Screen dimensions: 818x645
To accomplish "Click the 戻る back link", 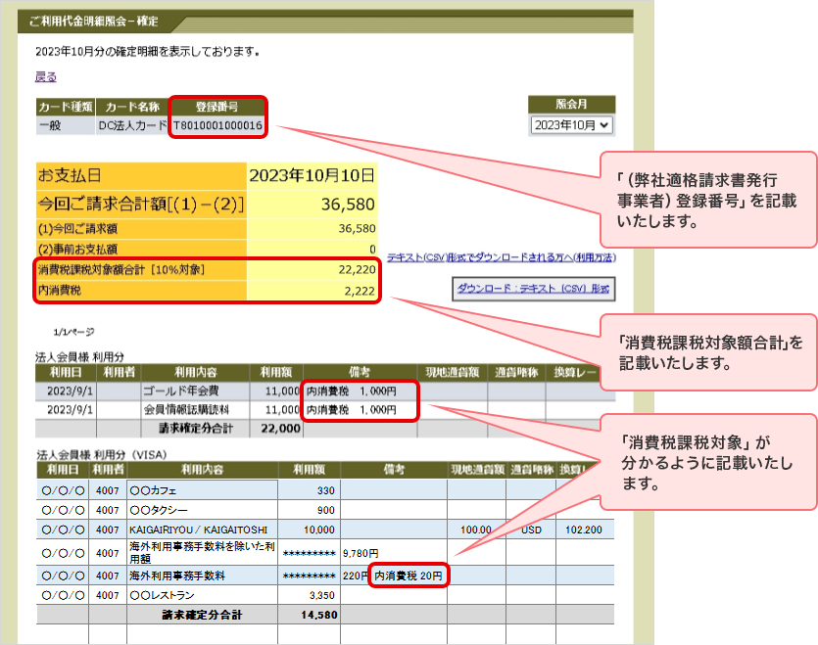I will tap(46, 76).
